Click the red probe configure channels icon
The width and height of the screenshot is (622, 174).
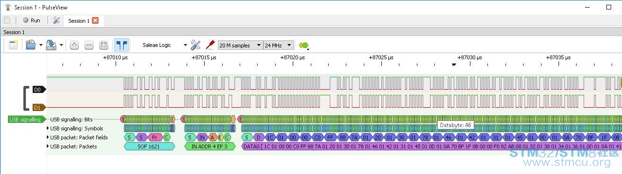coord(210,45)
